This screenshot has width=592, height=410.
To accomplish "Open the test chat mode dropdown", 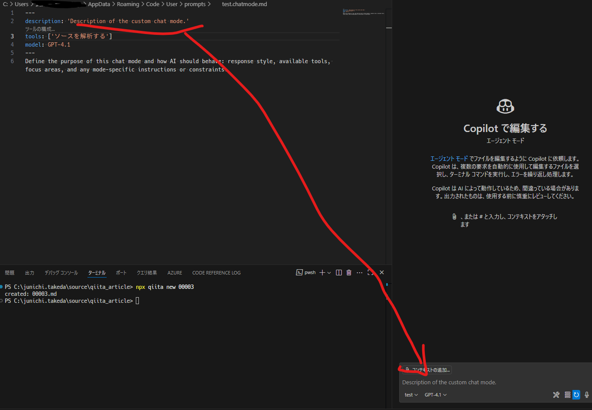I will point(411,395).
